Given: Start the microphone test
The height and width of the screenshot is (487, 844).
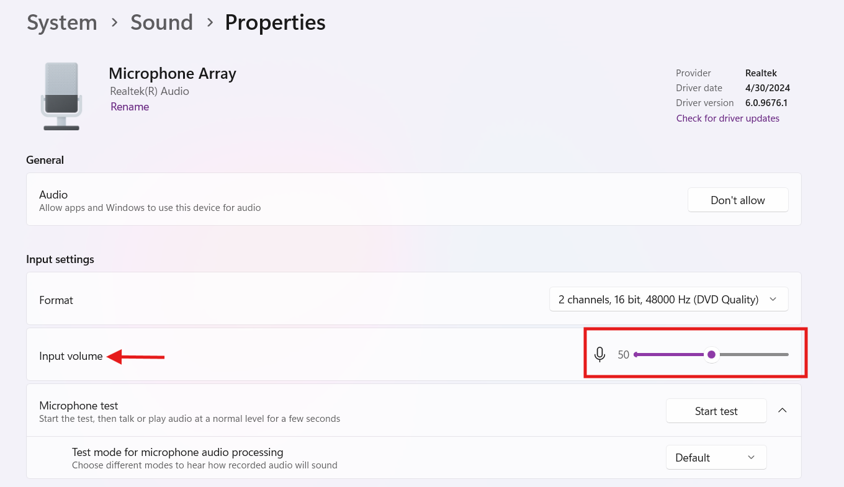Looking at the screenshot, I should 716,411.
